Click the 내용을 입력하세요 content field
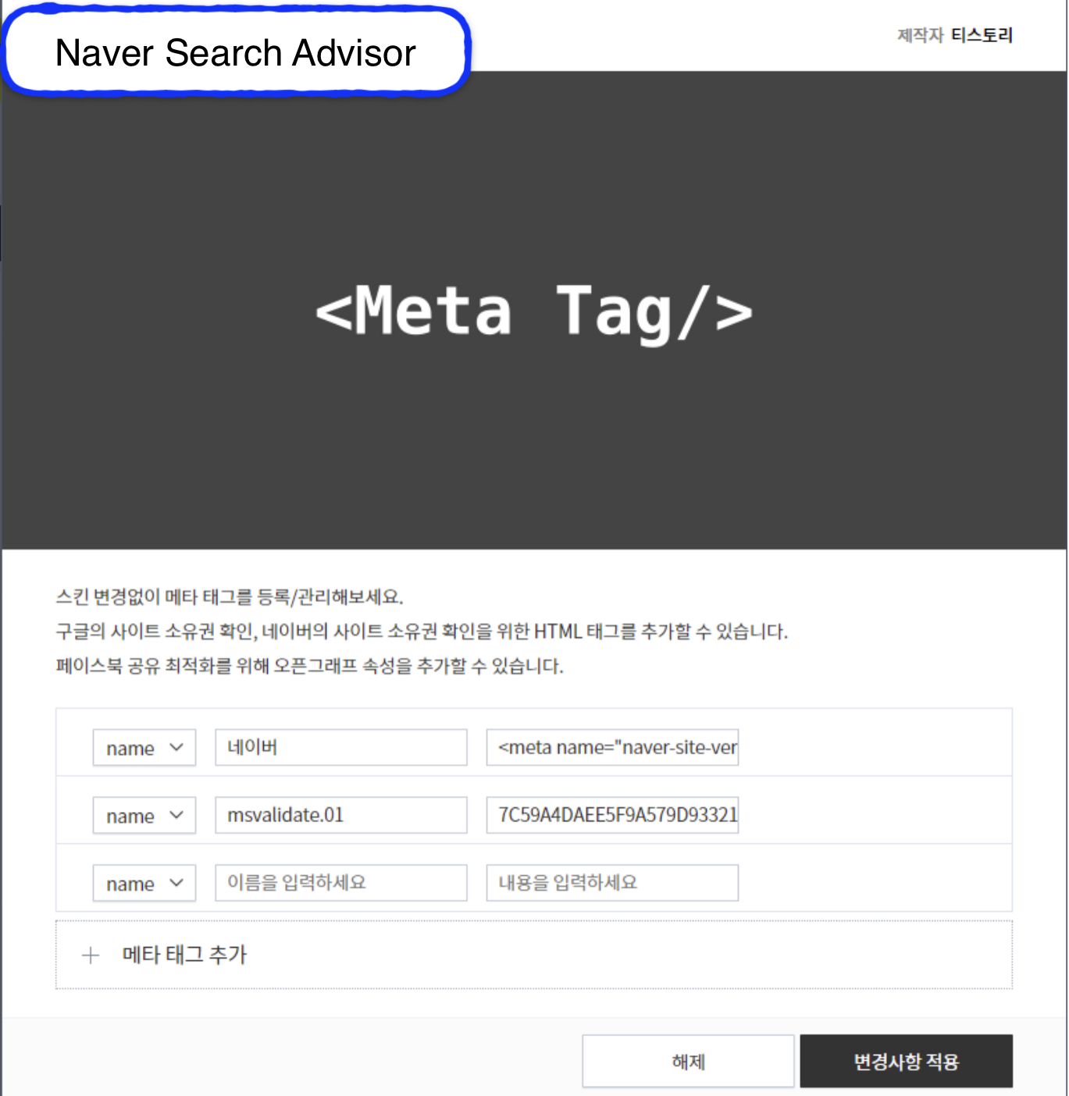1069x1096 pixels. point(612,883)
